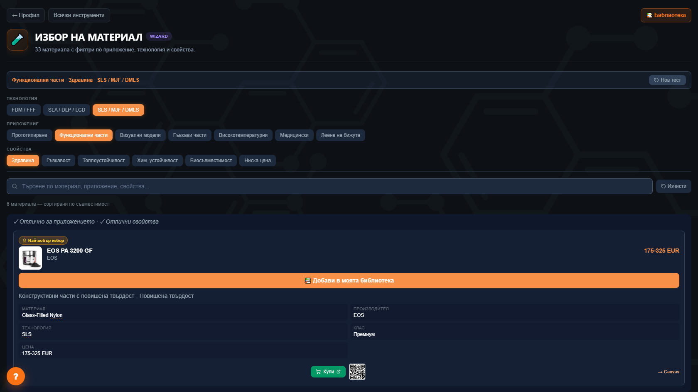This screenshot has height=392, width=698.
Task: Click Добави в моята библиотека button
Action: coord(349,280)
